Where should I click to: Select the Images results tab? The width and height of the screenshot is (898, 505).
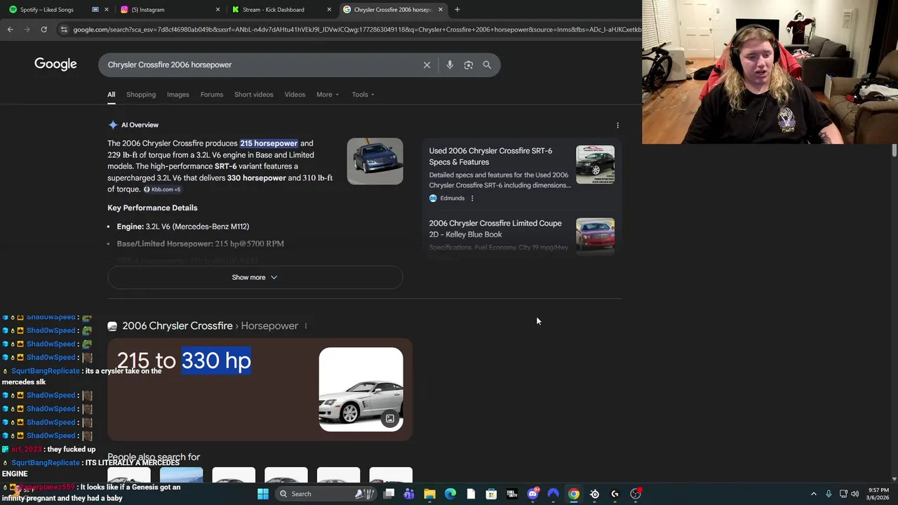[178, 95]
